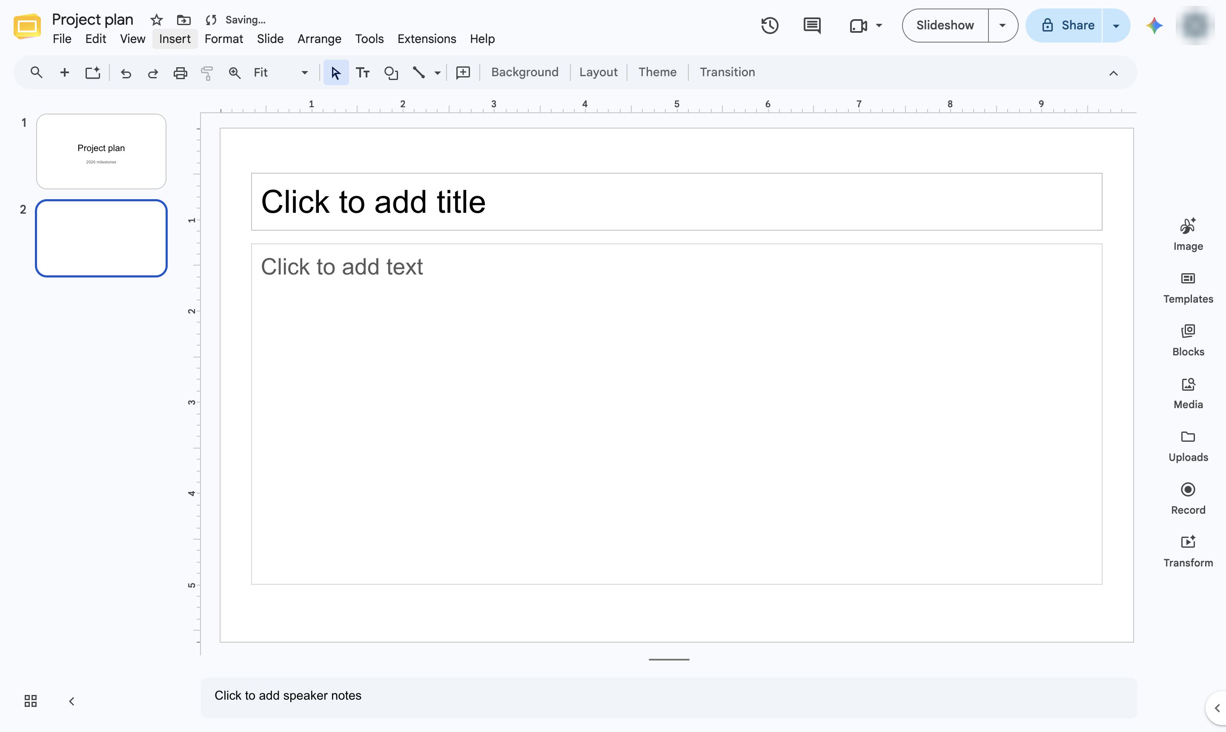The image size is (1226, 732).
Task: Star the Project plan document
Action: [x=156, y=20]
